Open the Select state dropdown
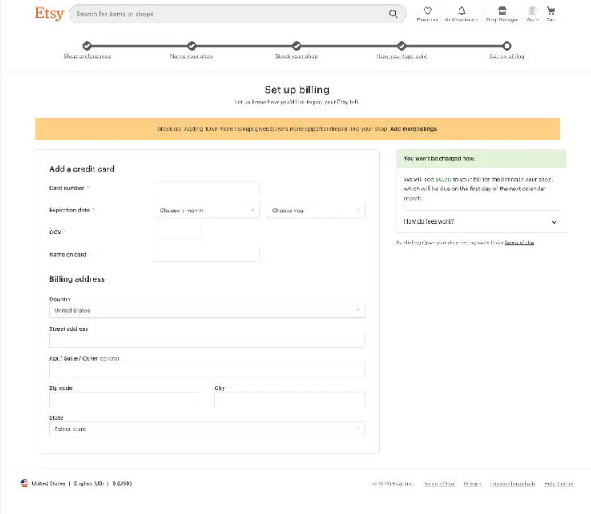Viewport: 591px width, 514px height. click(207, 429)
